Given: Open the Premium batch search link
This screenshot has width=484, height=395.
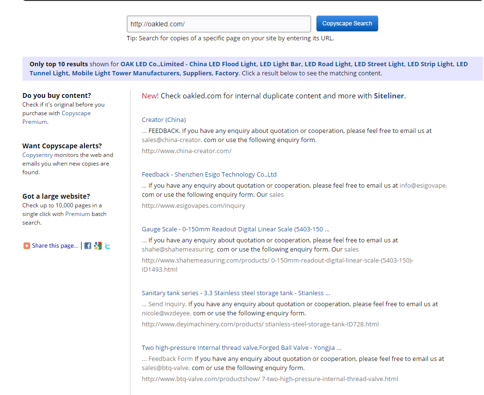Looking at the screenshot, I should pyautogui.click(x=78, y=214).
